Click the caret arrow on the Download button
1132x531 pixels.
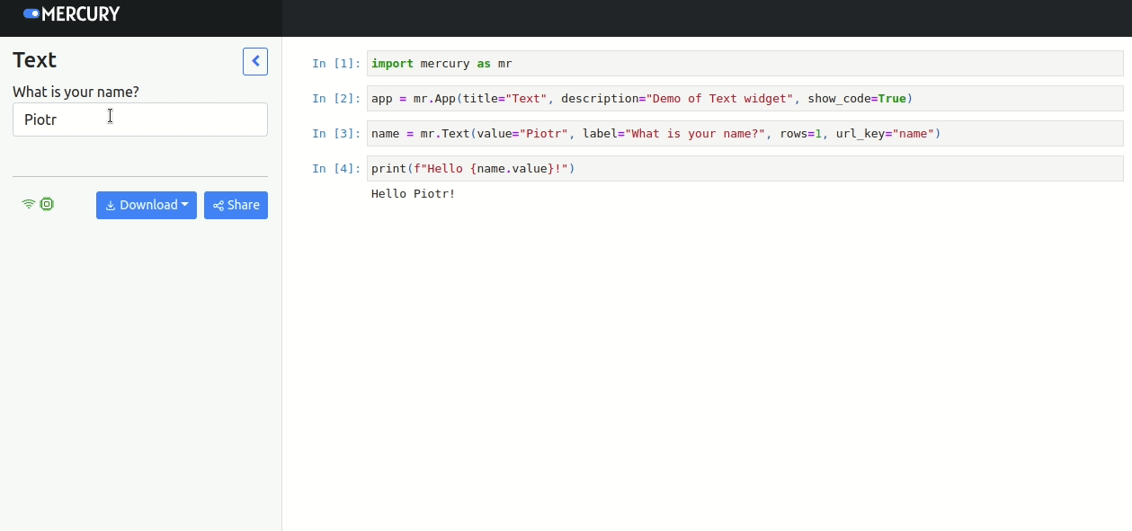(184, 205)
